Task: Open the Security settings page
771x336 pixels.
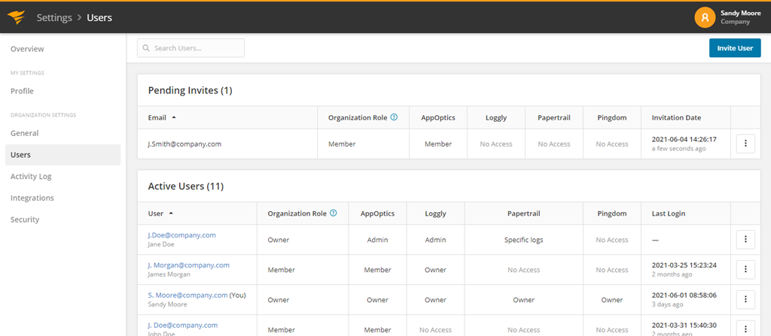Action: pyautogui.click(x=25, y=219)
